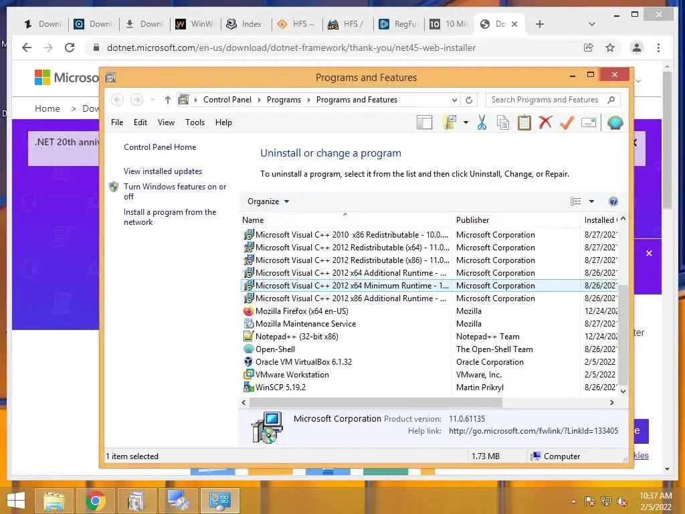The width and height of the screenshot is (685, 514).
Task: Click the Chrome reload page icon
Action: click(70, 48)
